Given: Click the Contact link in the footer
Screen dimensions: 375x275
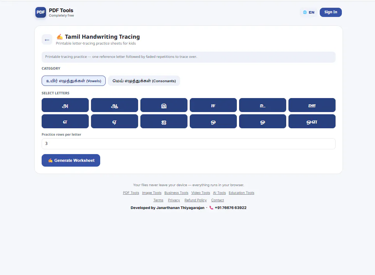Looking at the screenshot, I should 218,200.
